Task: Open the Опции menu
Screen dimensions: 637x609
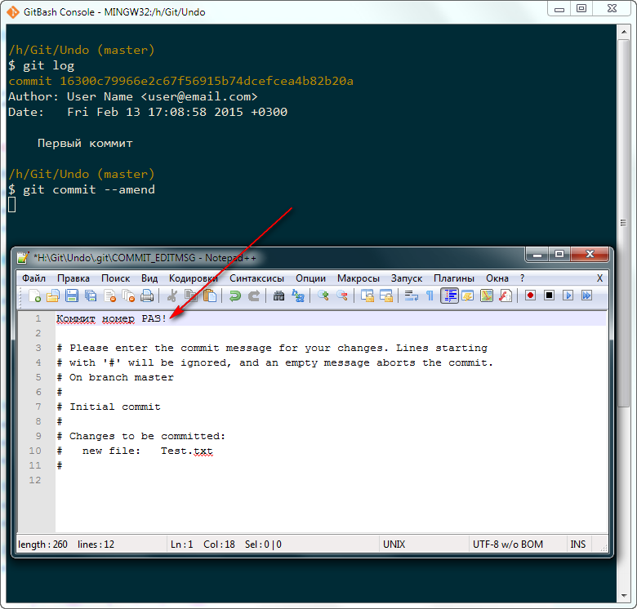Action: coord(311,278)
